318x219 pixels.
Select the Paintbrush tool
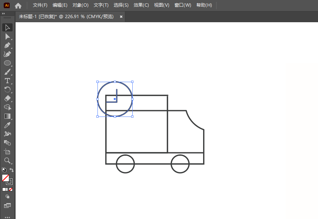tap(7, 72)
